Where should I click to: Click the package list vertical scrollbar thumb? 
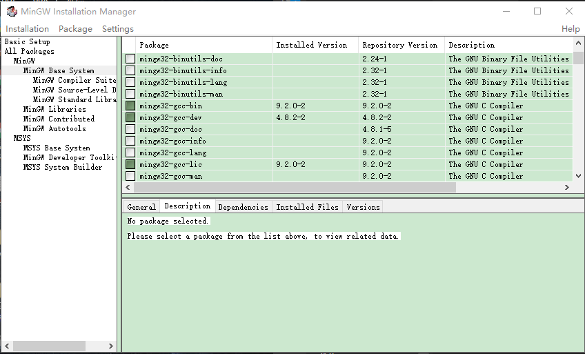578,58
